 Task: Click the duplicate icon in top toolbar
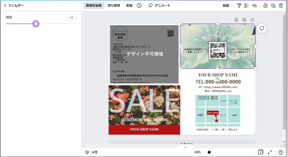coord(273,6)
